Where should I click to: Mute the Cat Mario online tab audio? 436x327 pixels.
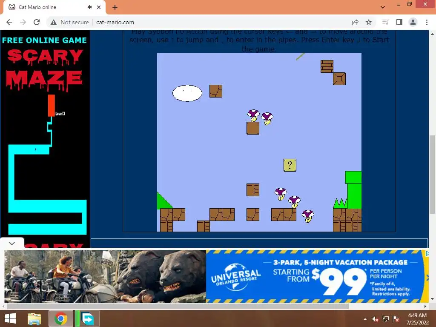tap(89, 7)
